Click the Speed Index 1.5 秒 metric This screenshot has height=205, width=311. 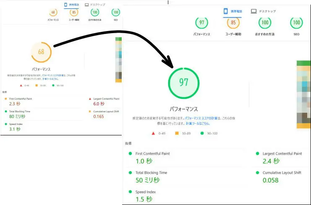(144, 199)
